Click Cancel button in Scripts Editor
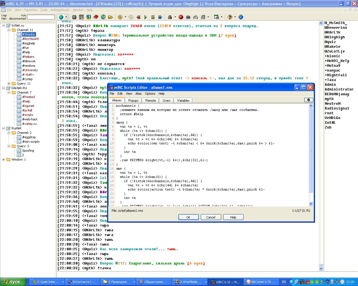 coord(211,217)
